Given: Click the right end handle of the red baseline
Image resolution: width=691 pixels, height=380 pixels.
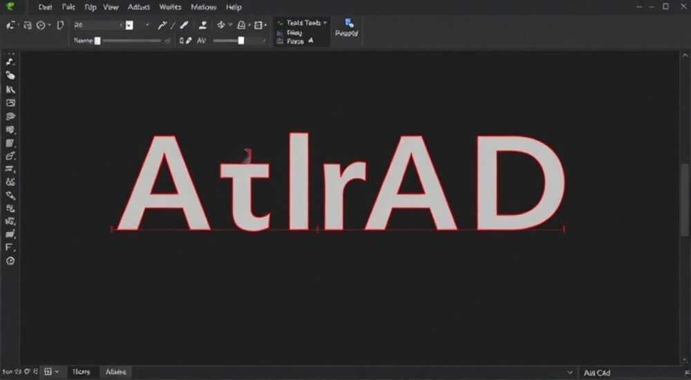Looking at the screenshot, I should (x=564, y=229).
